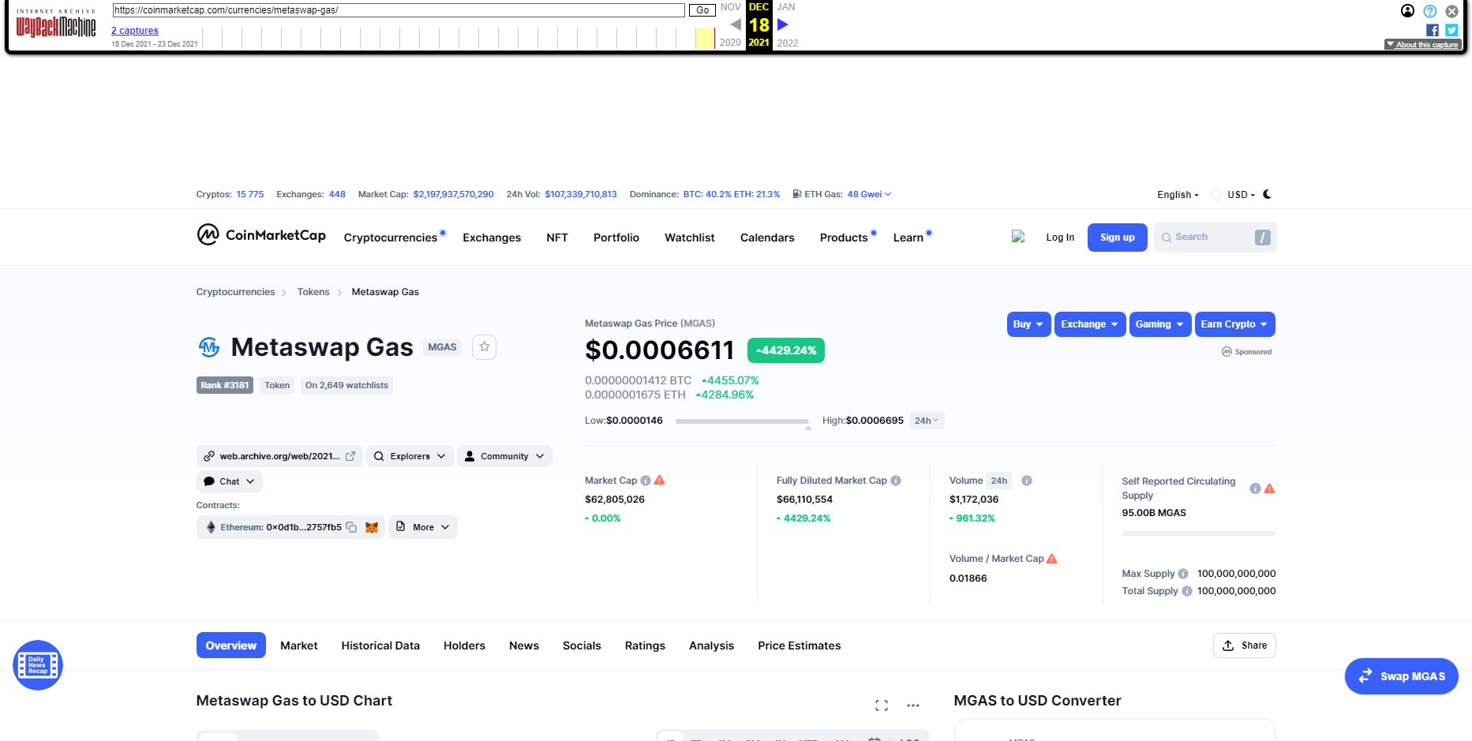Open the web.archive.org website link
Image resolution: width=1472 pixels, height=741 pixels.
[x=279, y=456]
